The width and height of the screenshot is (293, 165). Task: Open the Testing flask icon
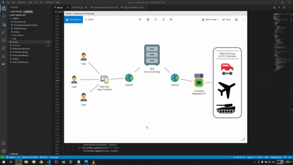pos(4,56)
